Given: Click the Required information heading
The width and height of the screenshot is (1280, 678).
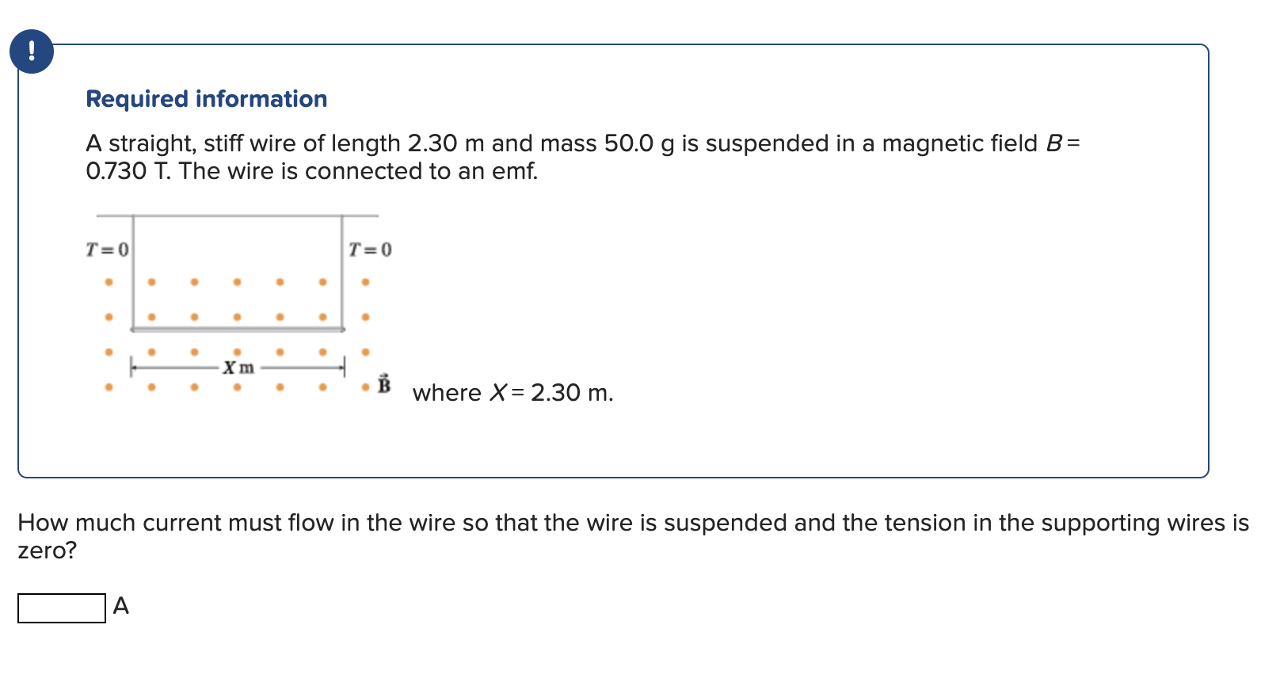Looking at the screenshot, I should point(207,98).
